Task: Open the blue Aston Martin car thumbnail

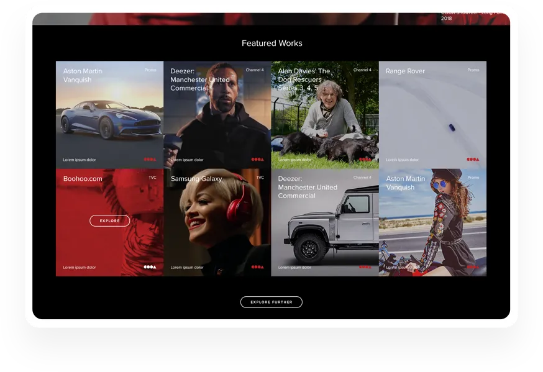Action: pos(109,118)
